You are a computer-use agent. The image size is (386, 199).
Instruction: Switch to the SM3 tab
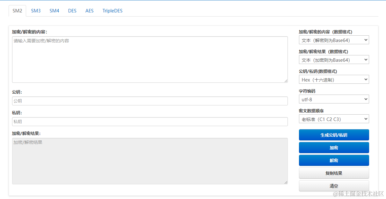[36, 11]
